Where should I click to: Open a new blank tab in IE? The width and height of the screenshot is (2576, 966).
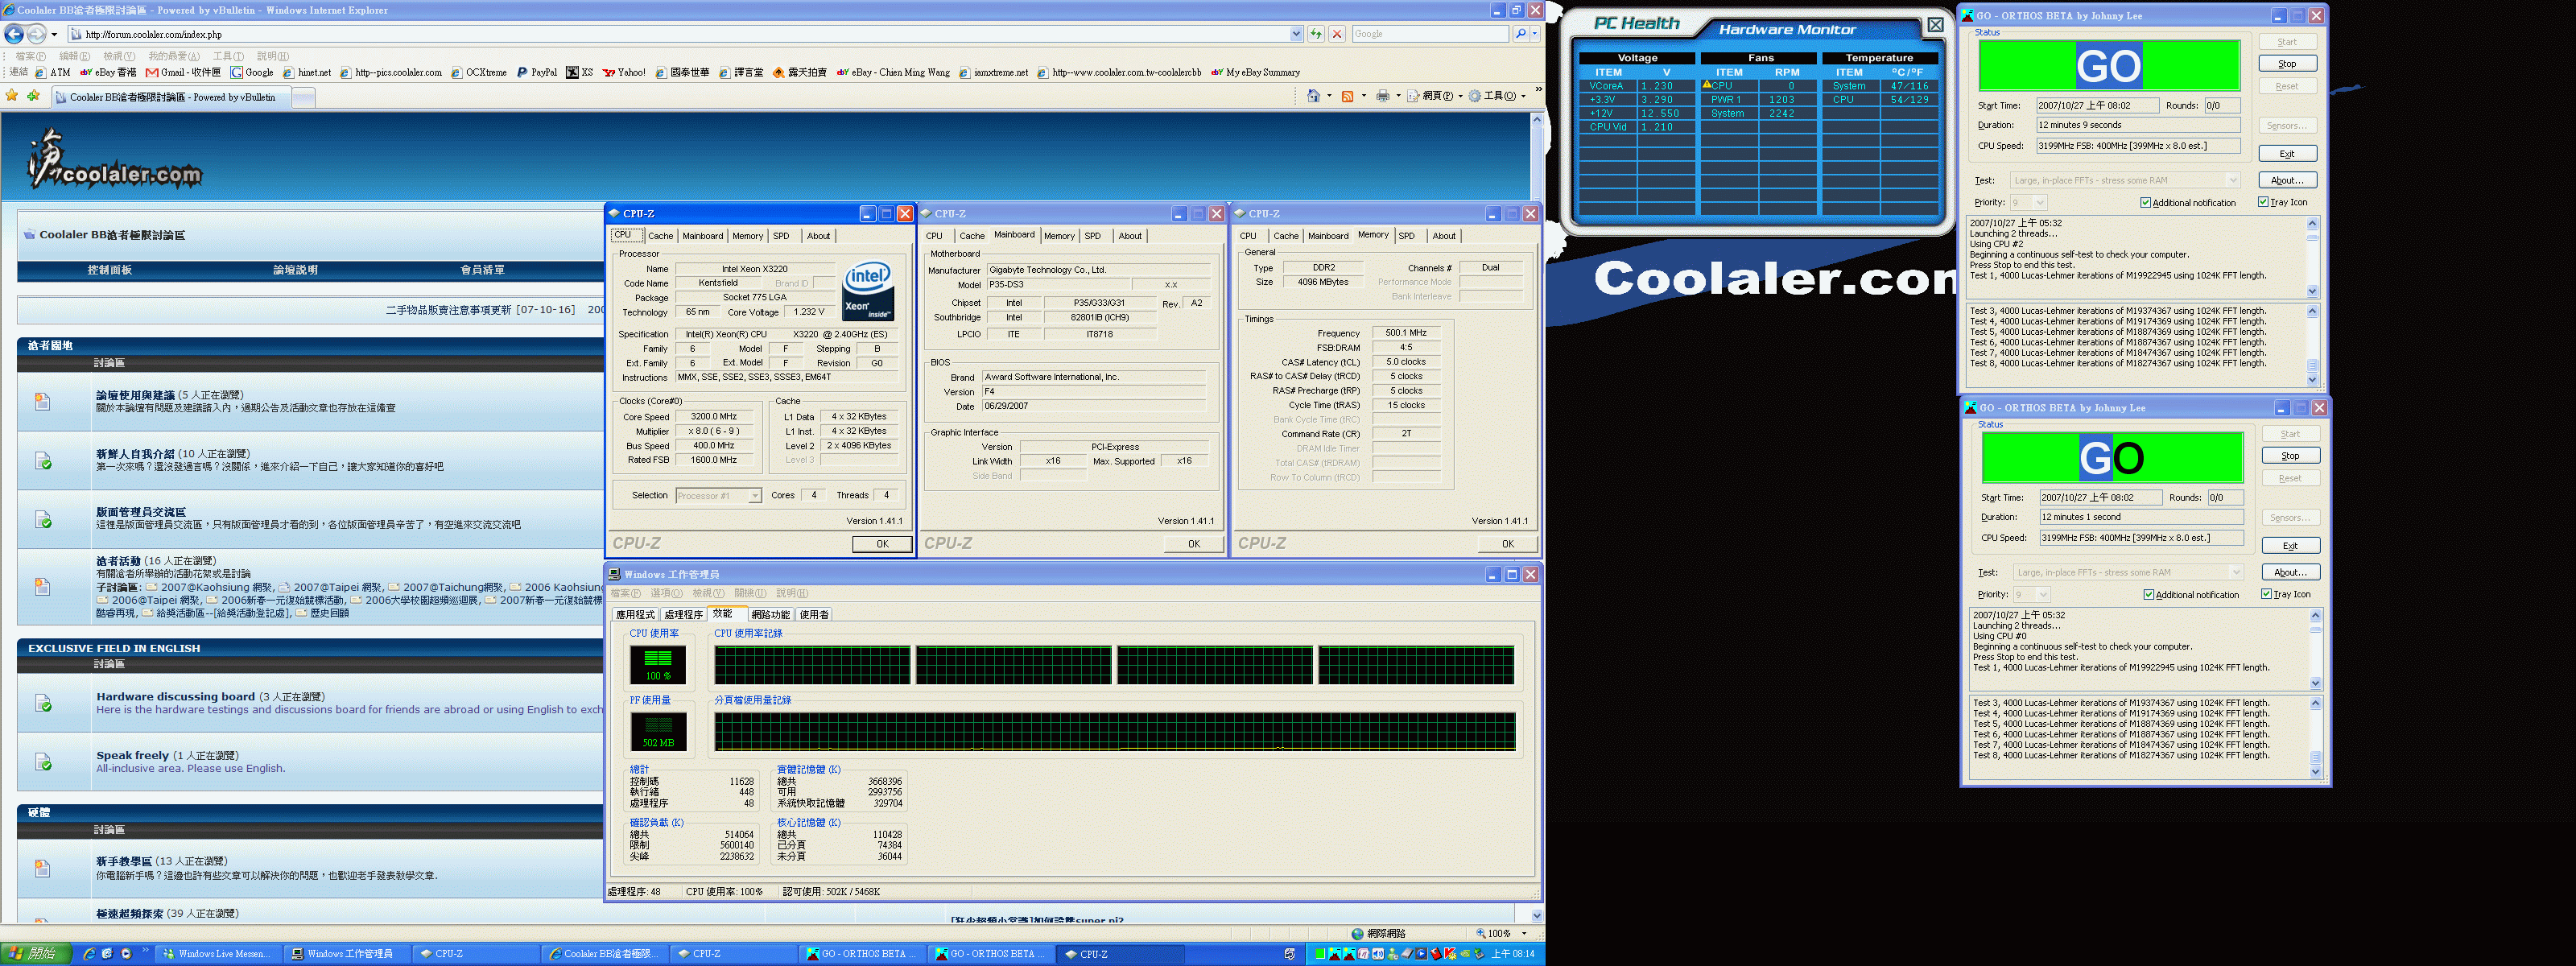[x=303, y=97]
